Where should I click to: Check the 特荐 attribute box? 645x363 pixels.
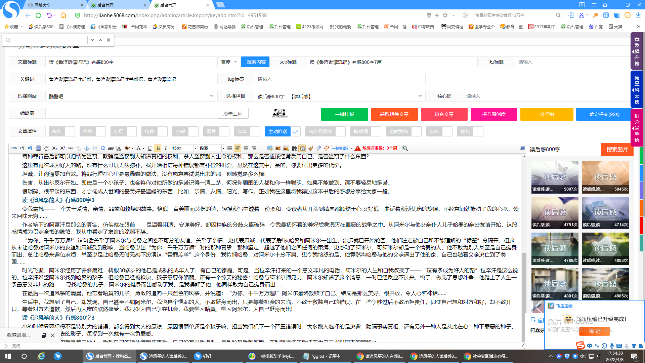163,131
